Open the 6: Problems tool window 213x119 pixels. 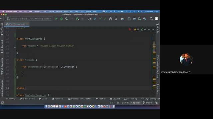coord(27,99)
